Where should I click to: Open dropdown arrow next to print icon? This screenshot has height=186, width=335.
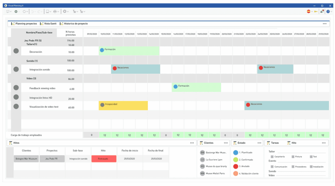point(58,12)
